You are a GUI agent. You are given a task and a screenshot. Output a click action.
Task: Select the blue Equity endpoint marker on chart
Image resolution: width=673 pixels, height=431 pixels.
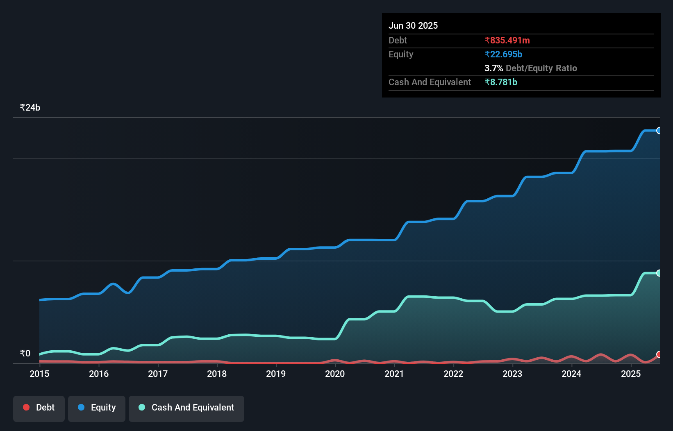(659, 131)
